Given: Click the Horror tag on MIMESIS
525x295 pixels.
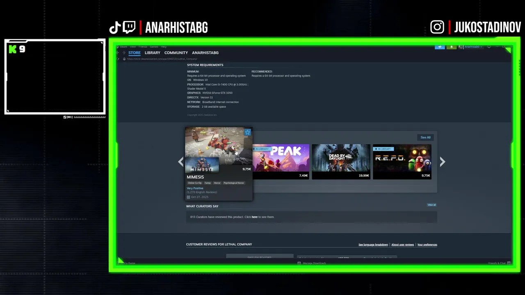Looking at the screenshot, I should pyautogui.click(x=217, y=183).
